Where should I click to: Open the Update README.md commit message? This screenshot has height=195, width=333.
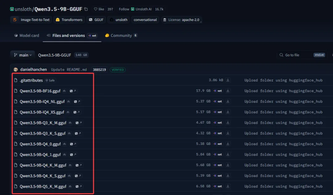coord(69,70)
